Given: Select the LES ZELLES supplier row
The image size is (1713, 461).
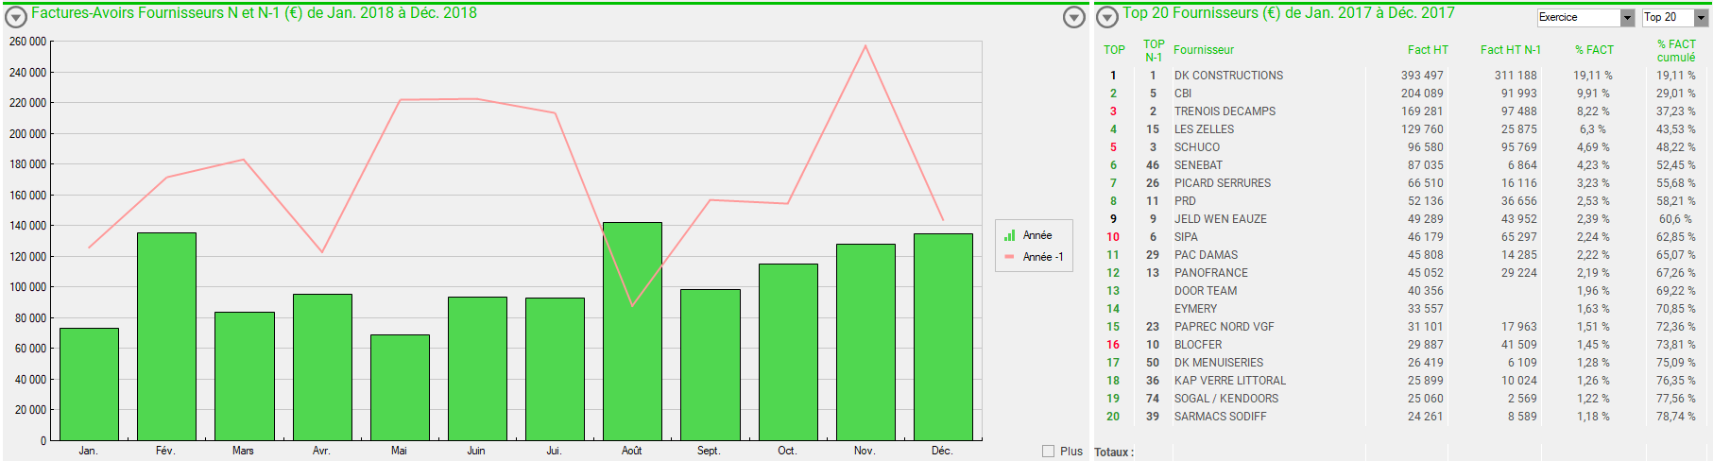Looking at the screenshot, I should tap(1402, 129).
